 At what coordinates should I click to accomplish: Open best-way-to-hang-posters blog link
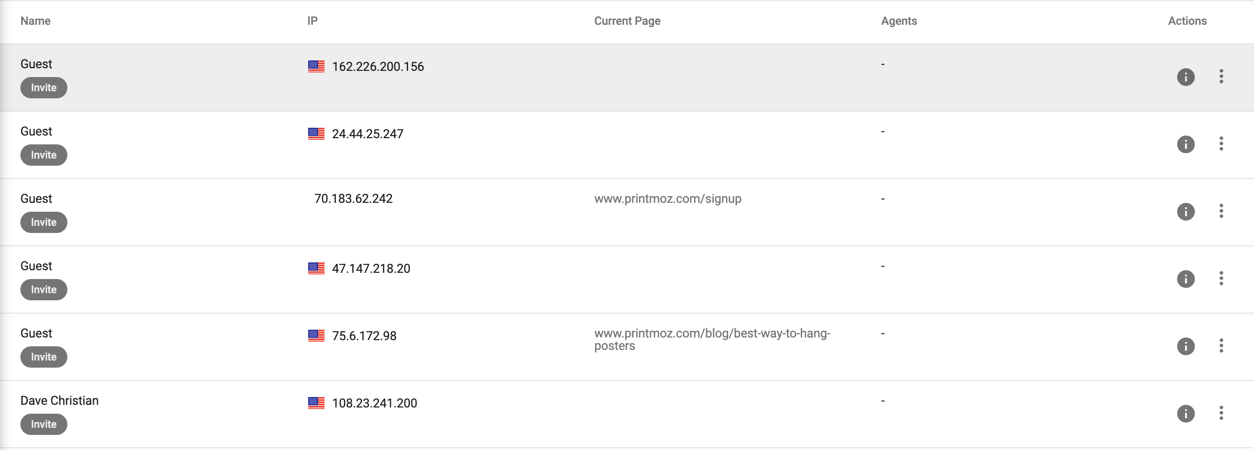point(712,340)
